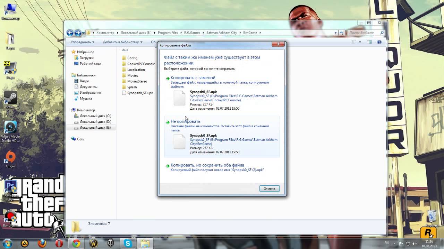Open Google Chrome from the taskbar
This screenshot has width=444, height=249.
pyautogui.click(x=76, y=243)
